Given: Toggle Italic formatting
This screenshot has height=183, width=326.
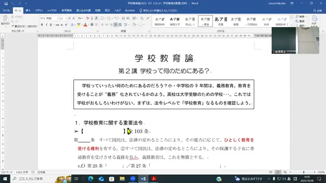Looking at the screenshot, I should pyautogui.click(x=46, y=25).
